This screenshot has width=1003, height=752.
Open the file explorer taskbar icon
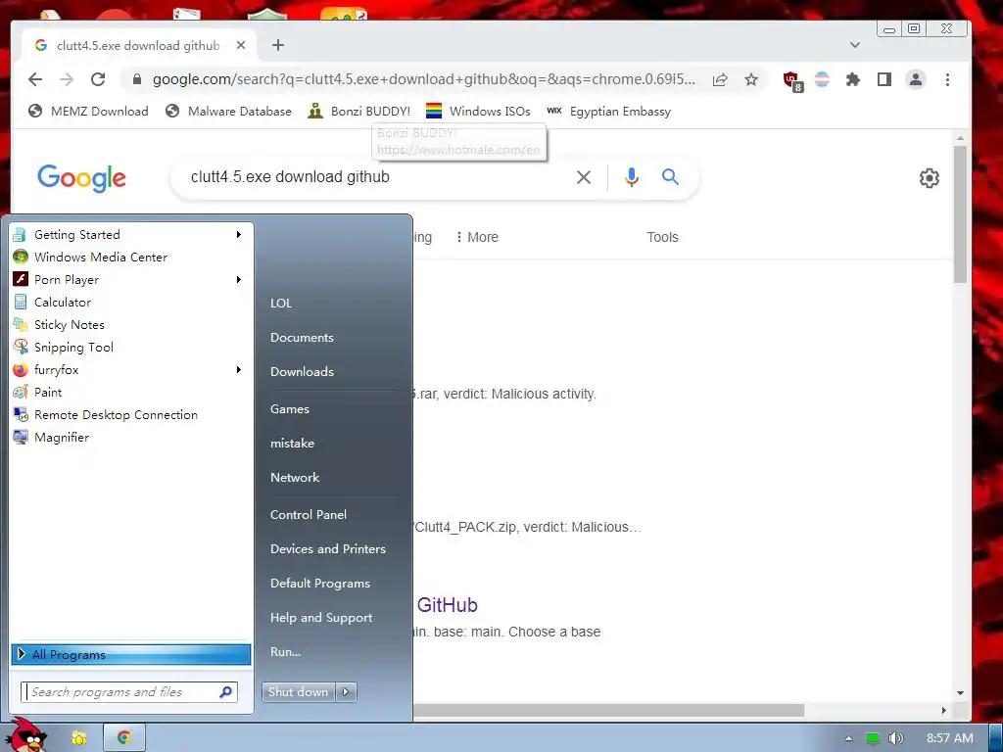pos(79,738)
